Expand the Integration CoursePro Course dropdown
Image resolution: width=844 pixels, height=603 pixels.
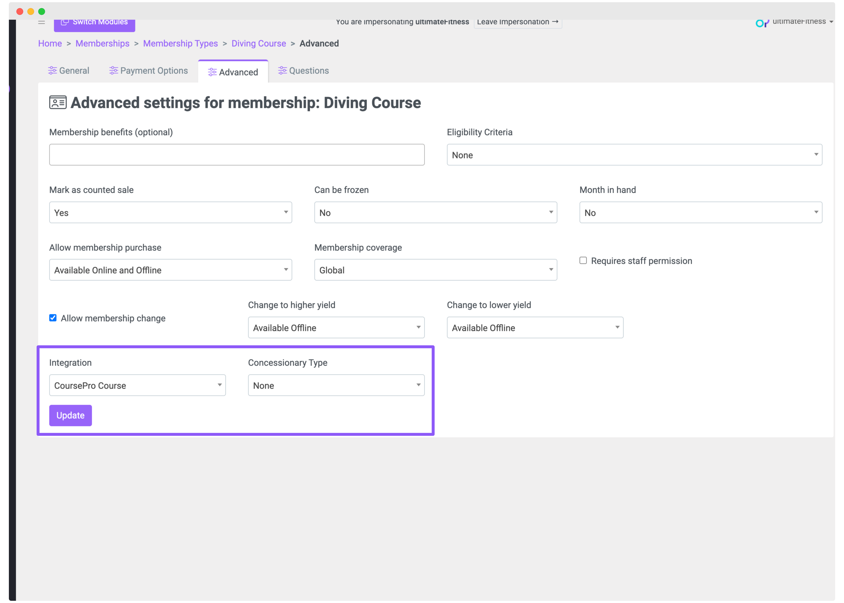[137, 385]
